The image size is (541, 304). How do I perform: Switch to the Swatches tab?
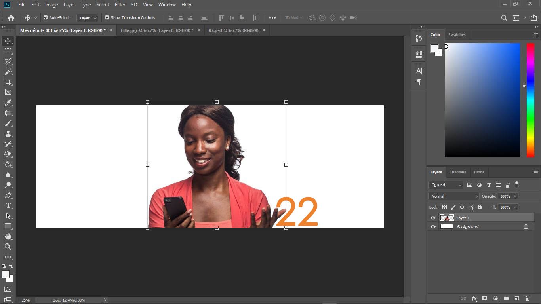457,35
